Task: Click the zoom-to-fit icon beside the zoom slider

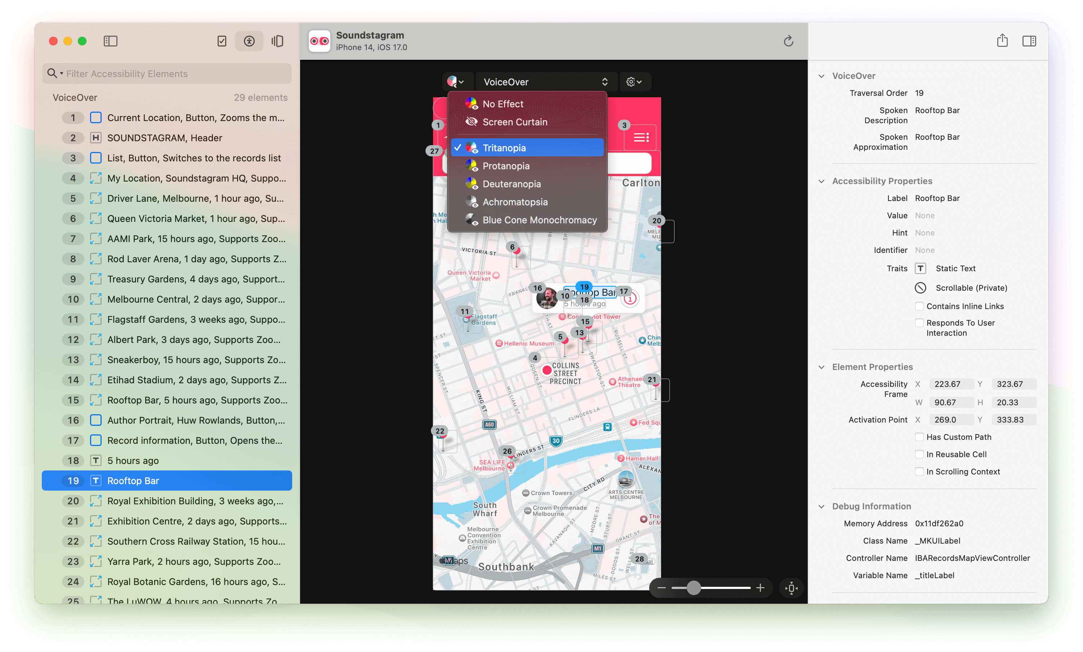Action: click(x=791, y=588)
